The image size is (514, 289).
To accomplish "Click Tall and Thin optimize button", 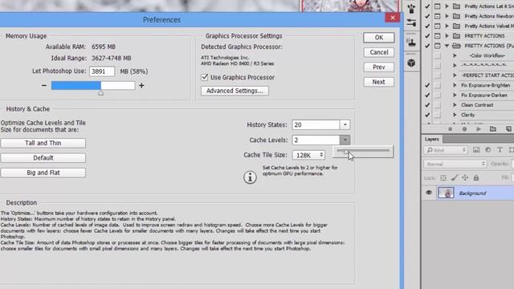I will point(43,143).
